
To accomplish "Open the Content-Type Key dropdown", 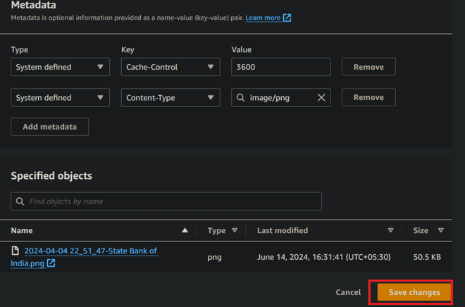I will pos(170,98).
